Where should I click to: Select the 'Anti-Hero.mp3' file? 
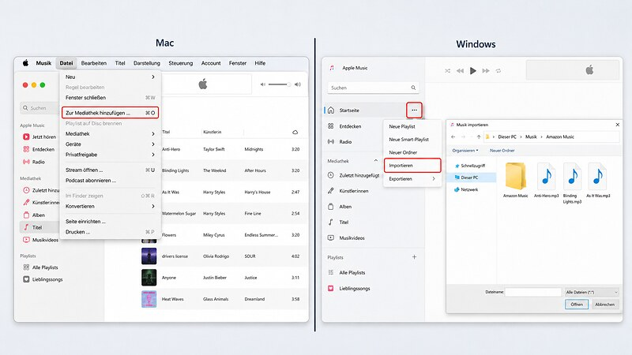point(547,180)
